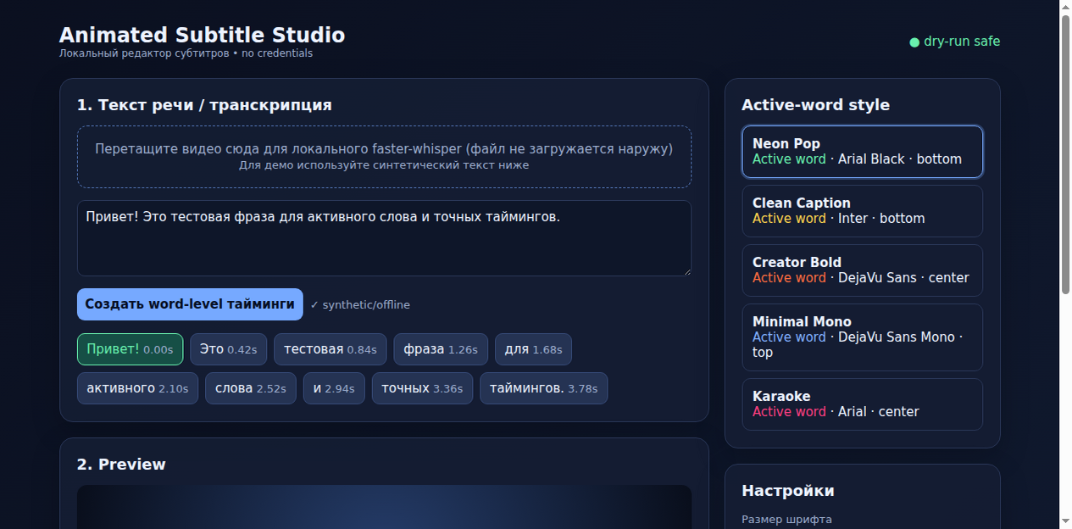The height and width of the screenshot is (529, 1072).
Task: Click the green dry-run safe status dot
Action: (914, 42)
